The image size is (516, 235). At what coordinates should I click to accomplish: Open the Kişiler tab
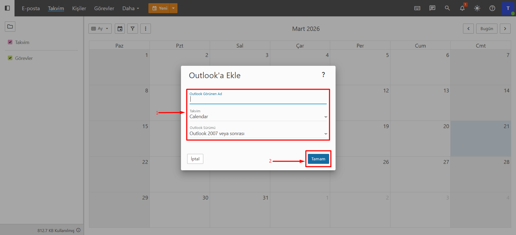tap(79, 8)
